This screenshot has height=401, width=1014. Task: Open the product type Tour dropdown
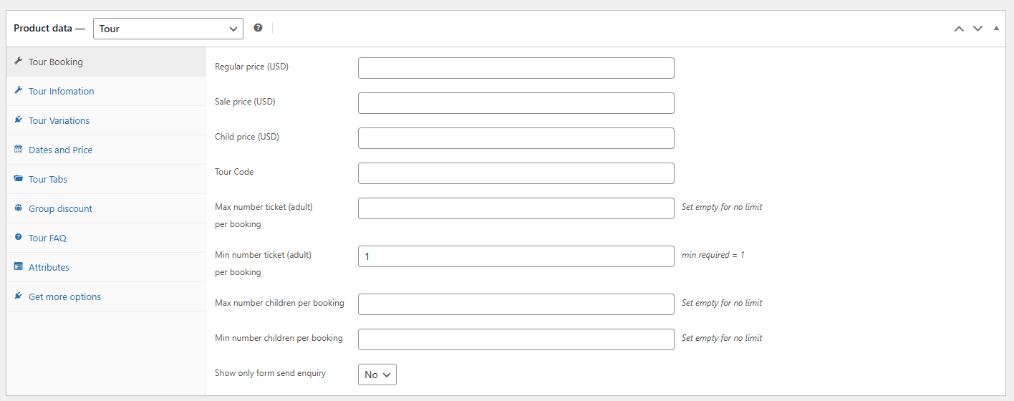pyautogui.click(x=168, y=29)
